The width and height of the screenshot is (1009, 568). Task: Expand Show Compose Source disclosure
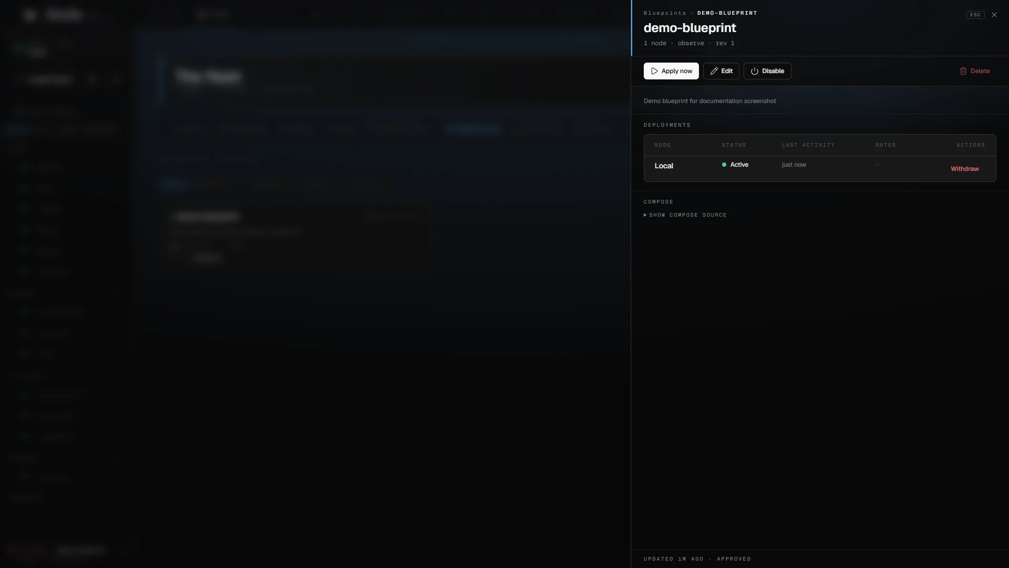coord(685,215)
